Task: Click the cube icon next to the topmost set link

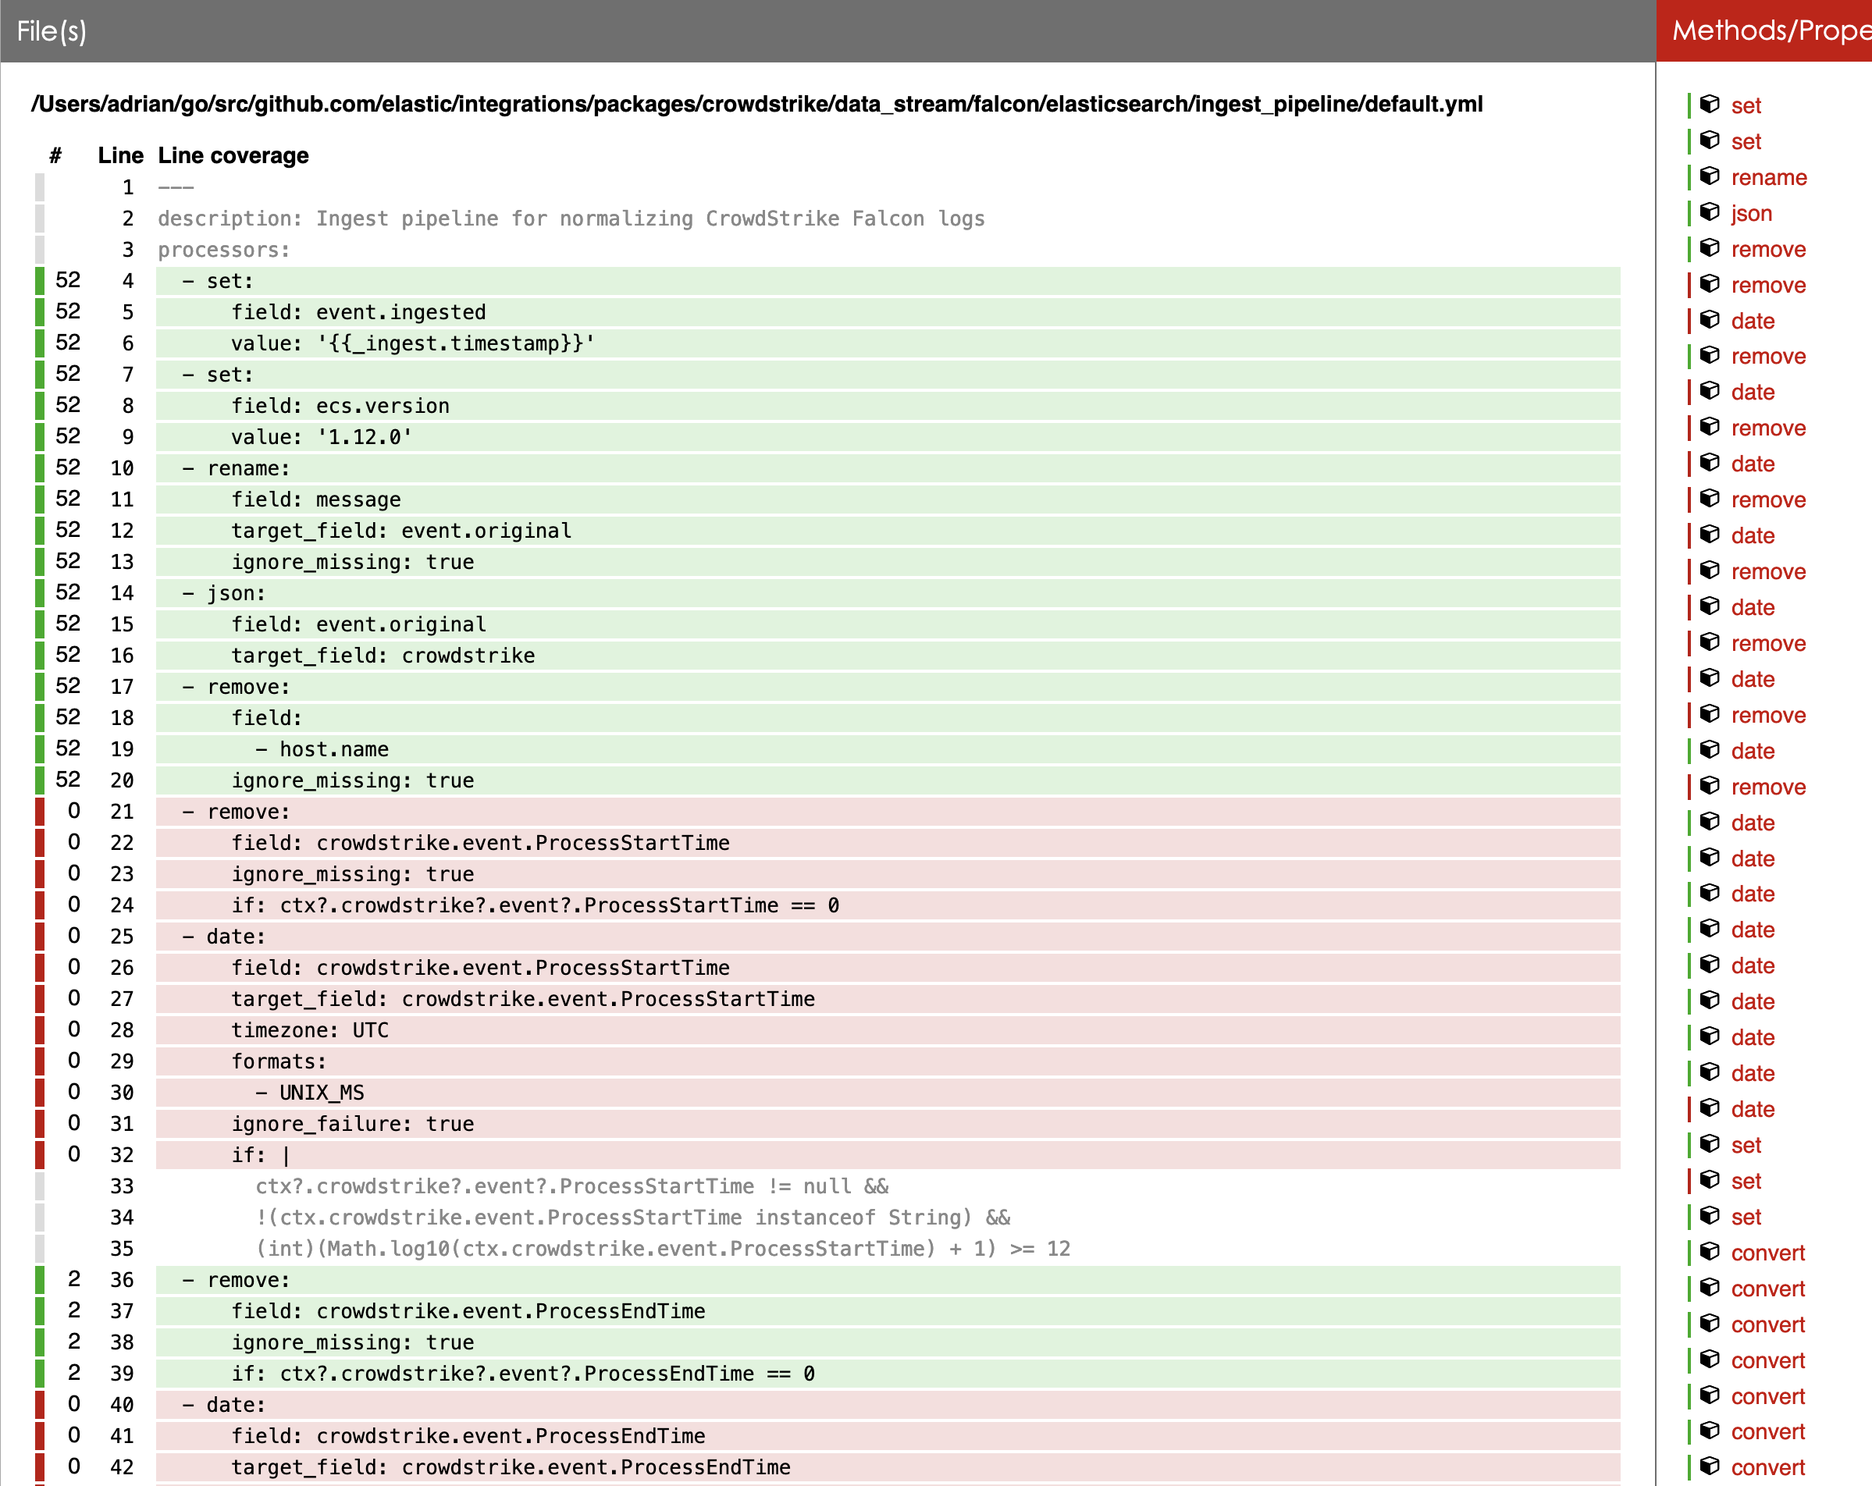Action: pos(1710,104)
